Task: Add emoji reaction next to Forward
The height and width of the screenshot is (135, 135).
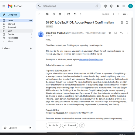Action: click(x=82, y=125)
